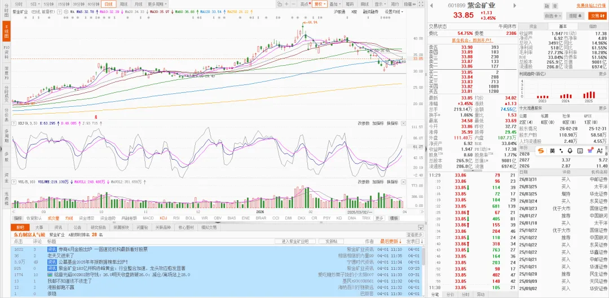This screenshot has height=298, width=609.
Task: Click the Sogou S input icon
Action: click(x=541, y=151)
